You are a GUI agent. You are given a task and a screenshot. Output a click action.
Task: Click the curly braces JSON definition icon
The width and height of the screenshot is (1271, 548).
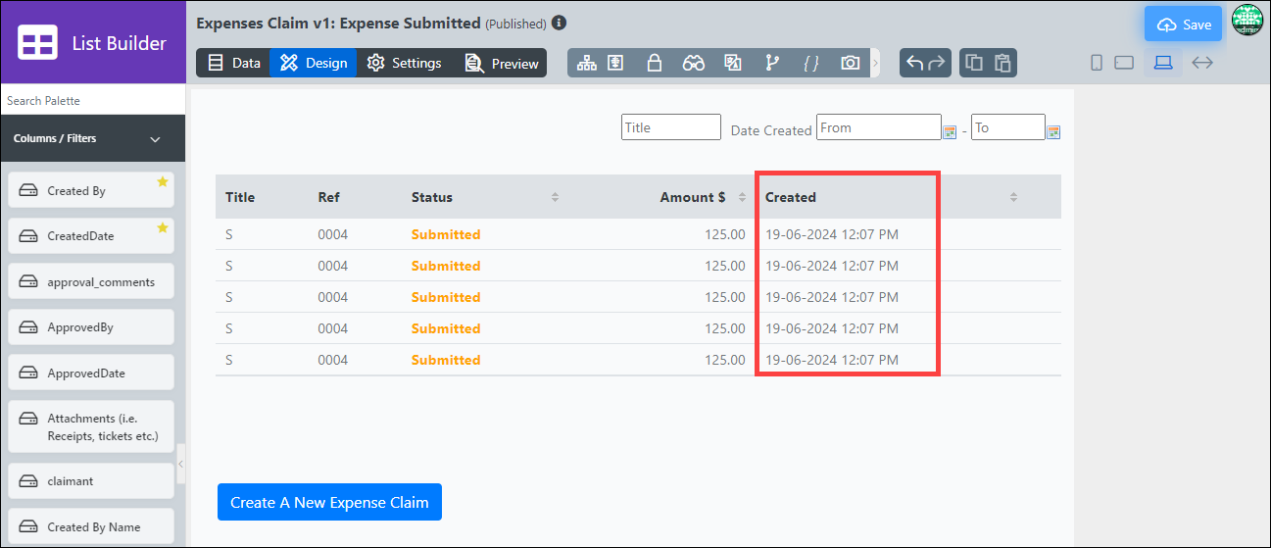coord(811,63)
